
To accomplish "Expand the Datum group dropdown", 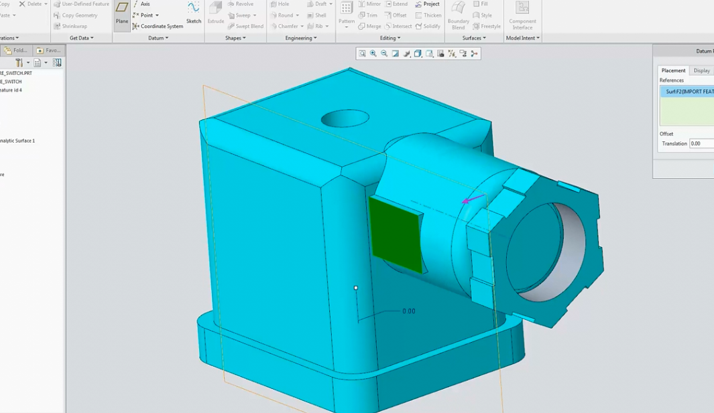I will click(158, 38).
